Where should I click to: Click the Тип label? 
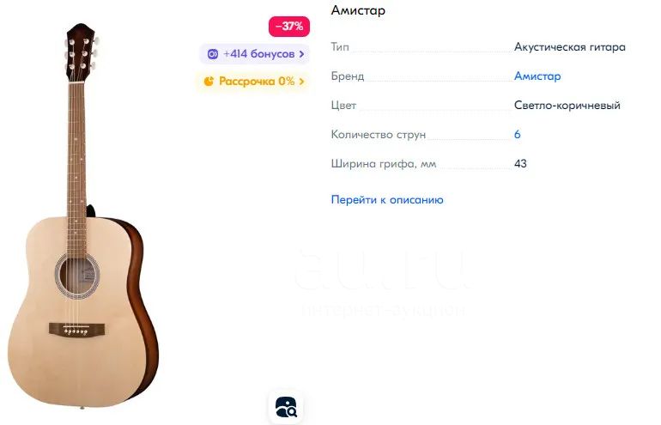(340, 47)
